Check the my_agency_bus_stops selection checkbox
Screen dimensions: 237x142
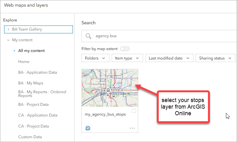(x=134, y=111)
